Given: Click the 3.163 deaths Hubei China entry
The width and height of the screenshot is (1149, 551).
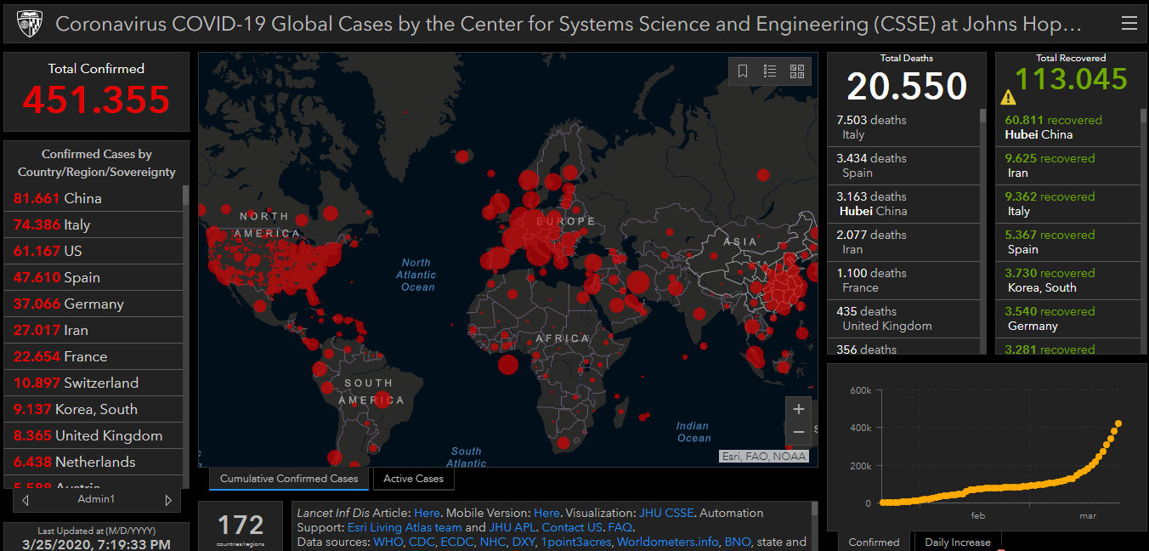Looking at the screenshot, I should (903, 204).
